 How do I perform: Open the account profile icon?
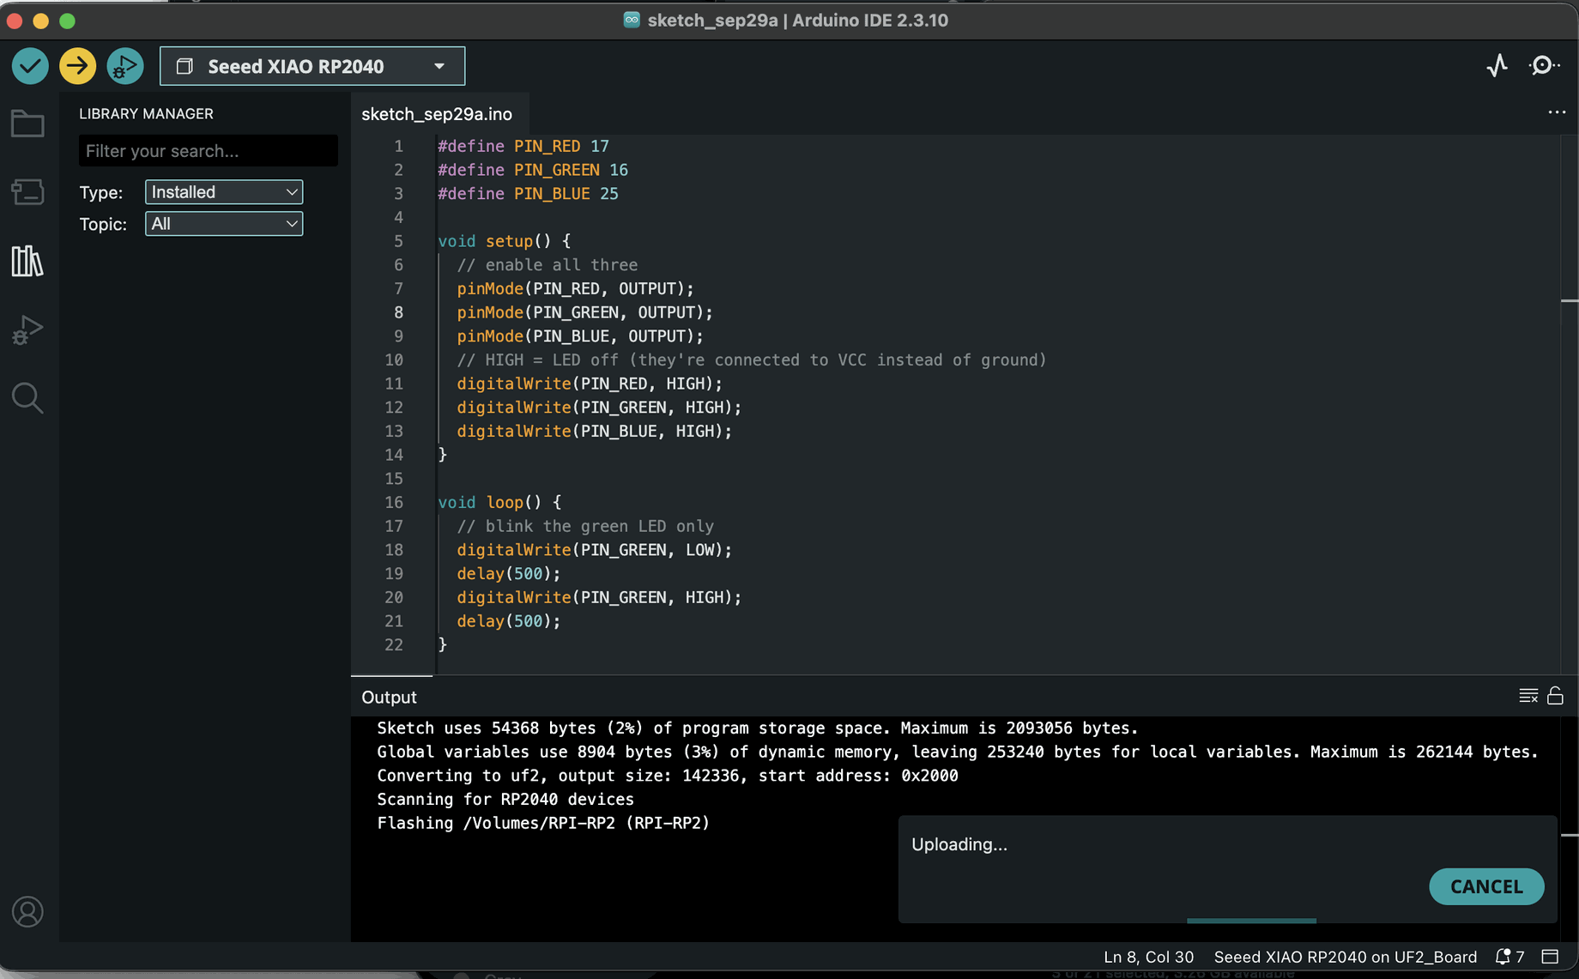click(x=27, y=912)
